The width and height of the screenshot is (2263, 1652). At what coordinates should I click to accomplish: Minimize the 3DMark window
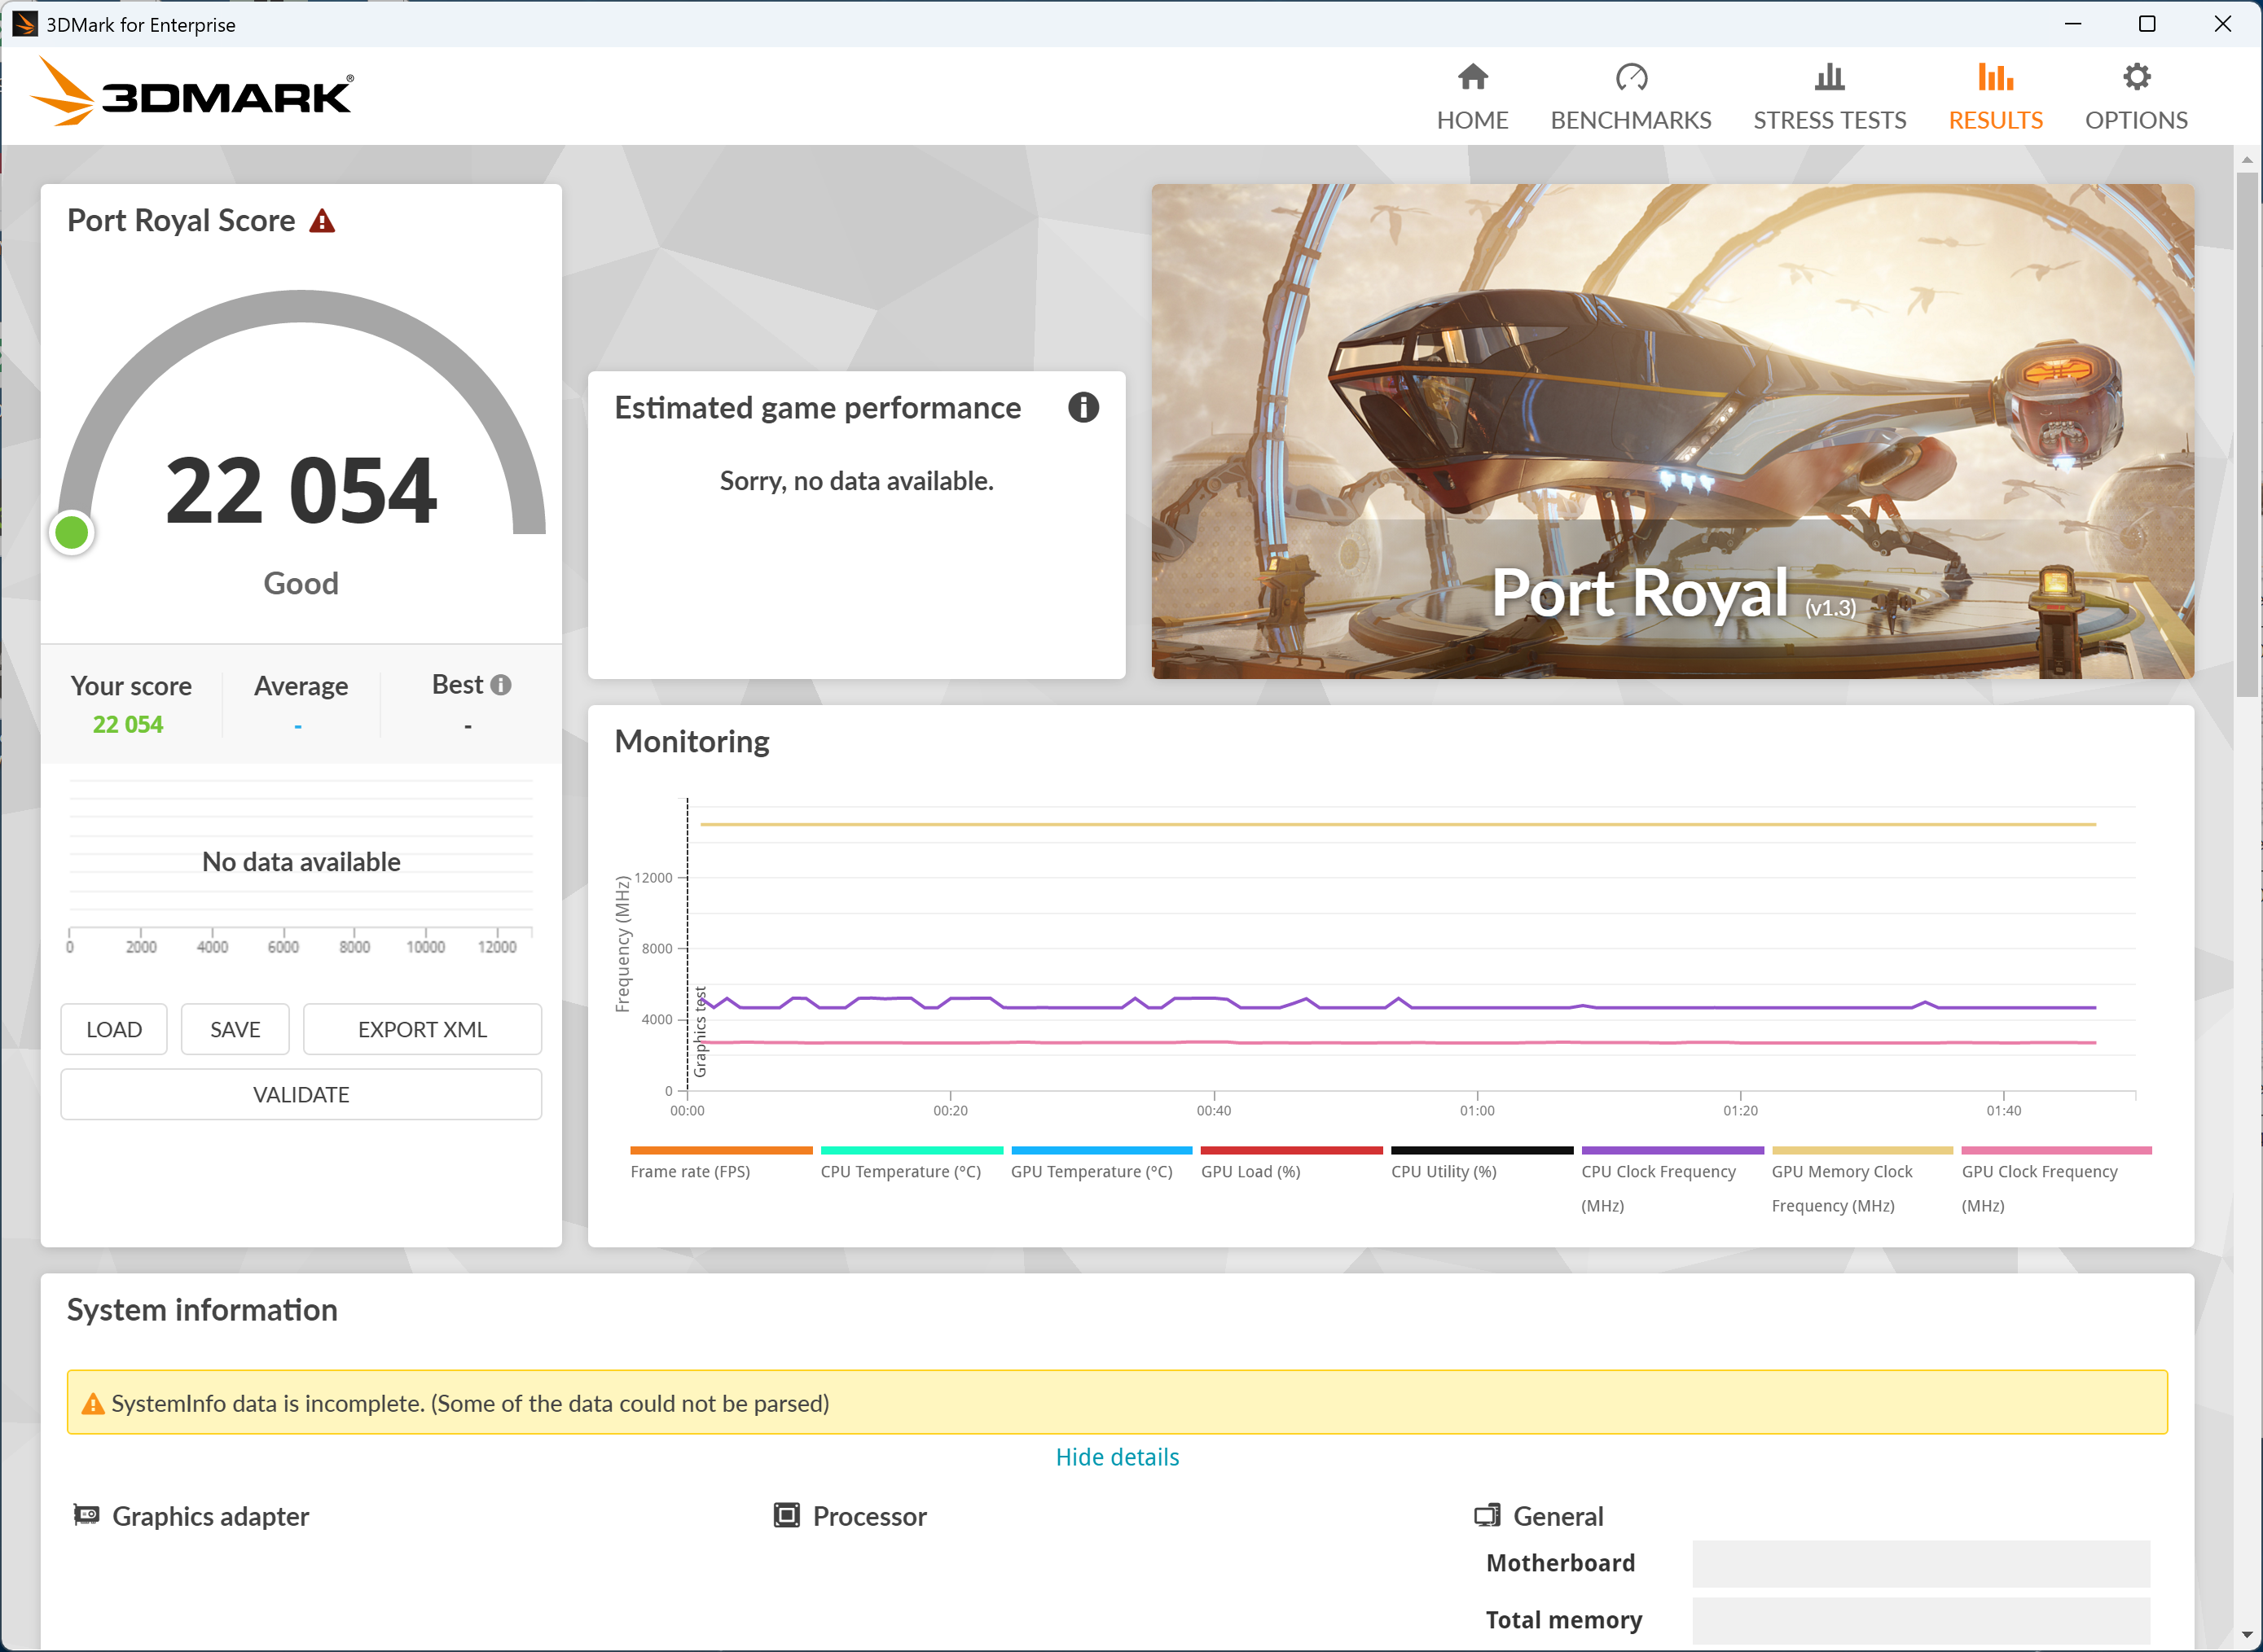(2072, 24)
